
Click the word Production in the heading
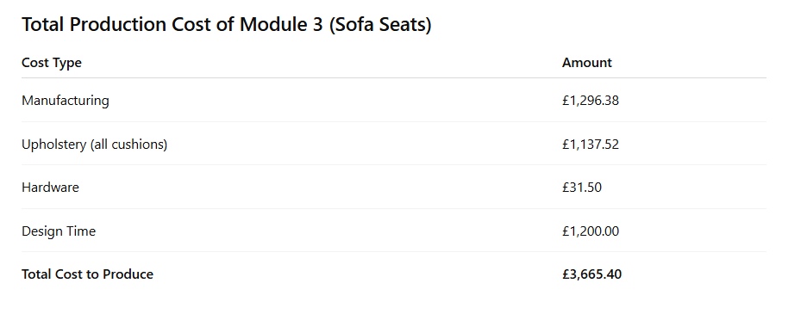(x=119, y=25)
